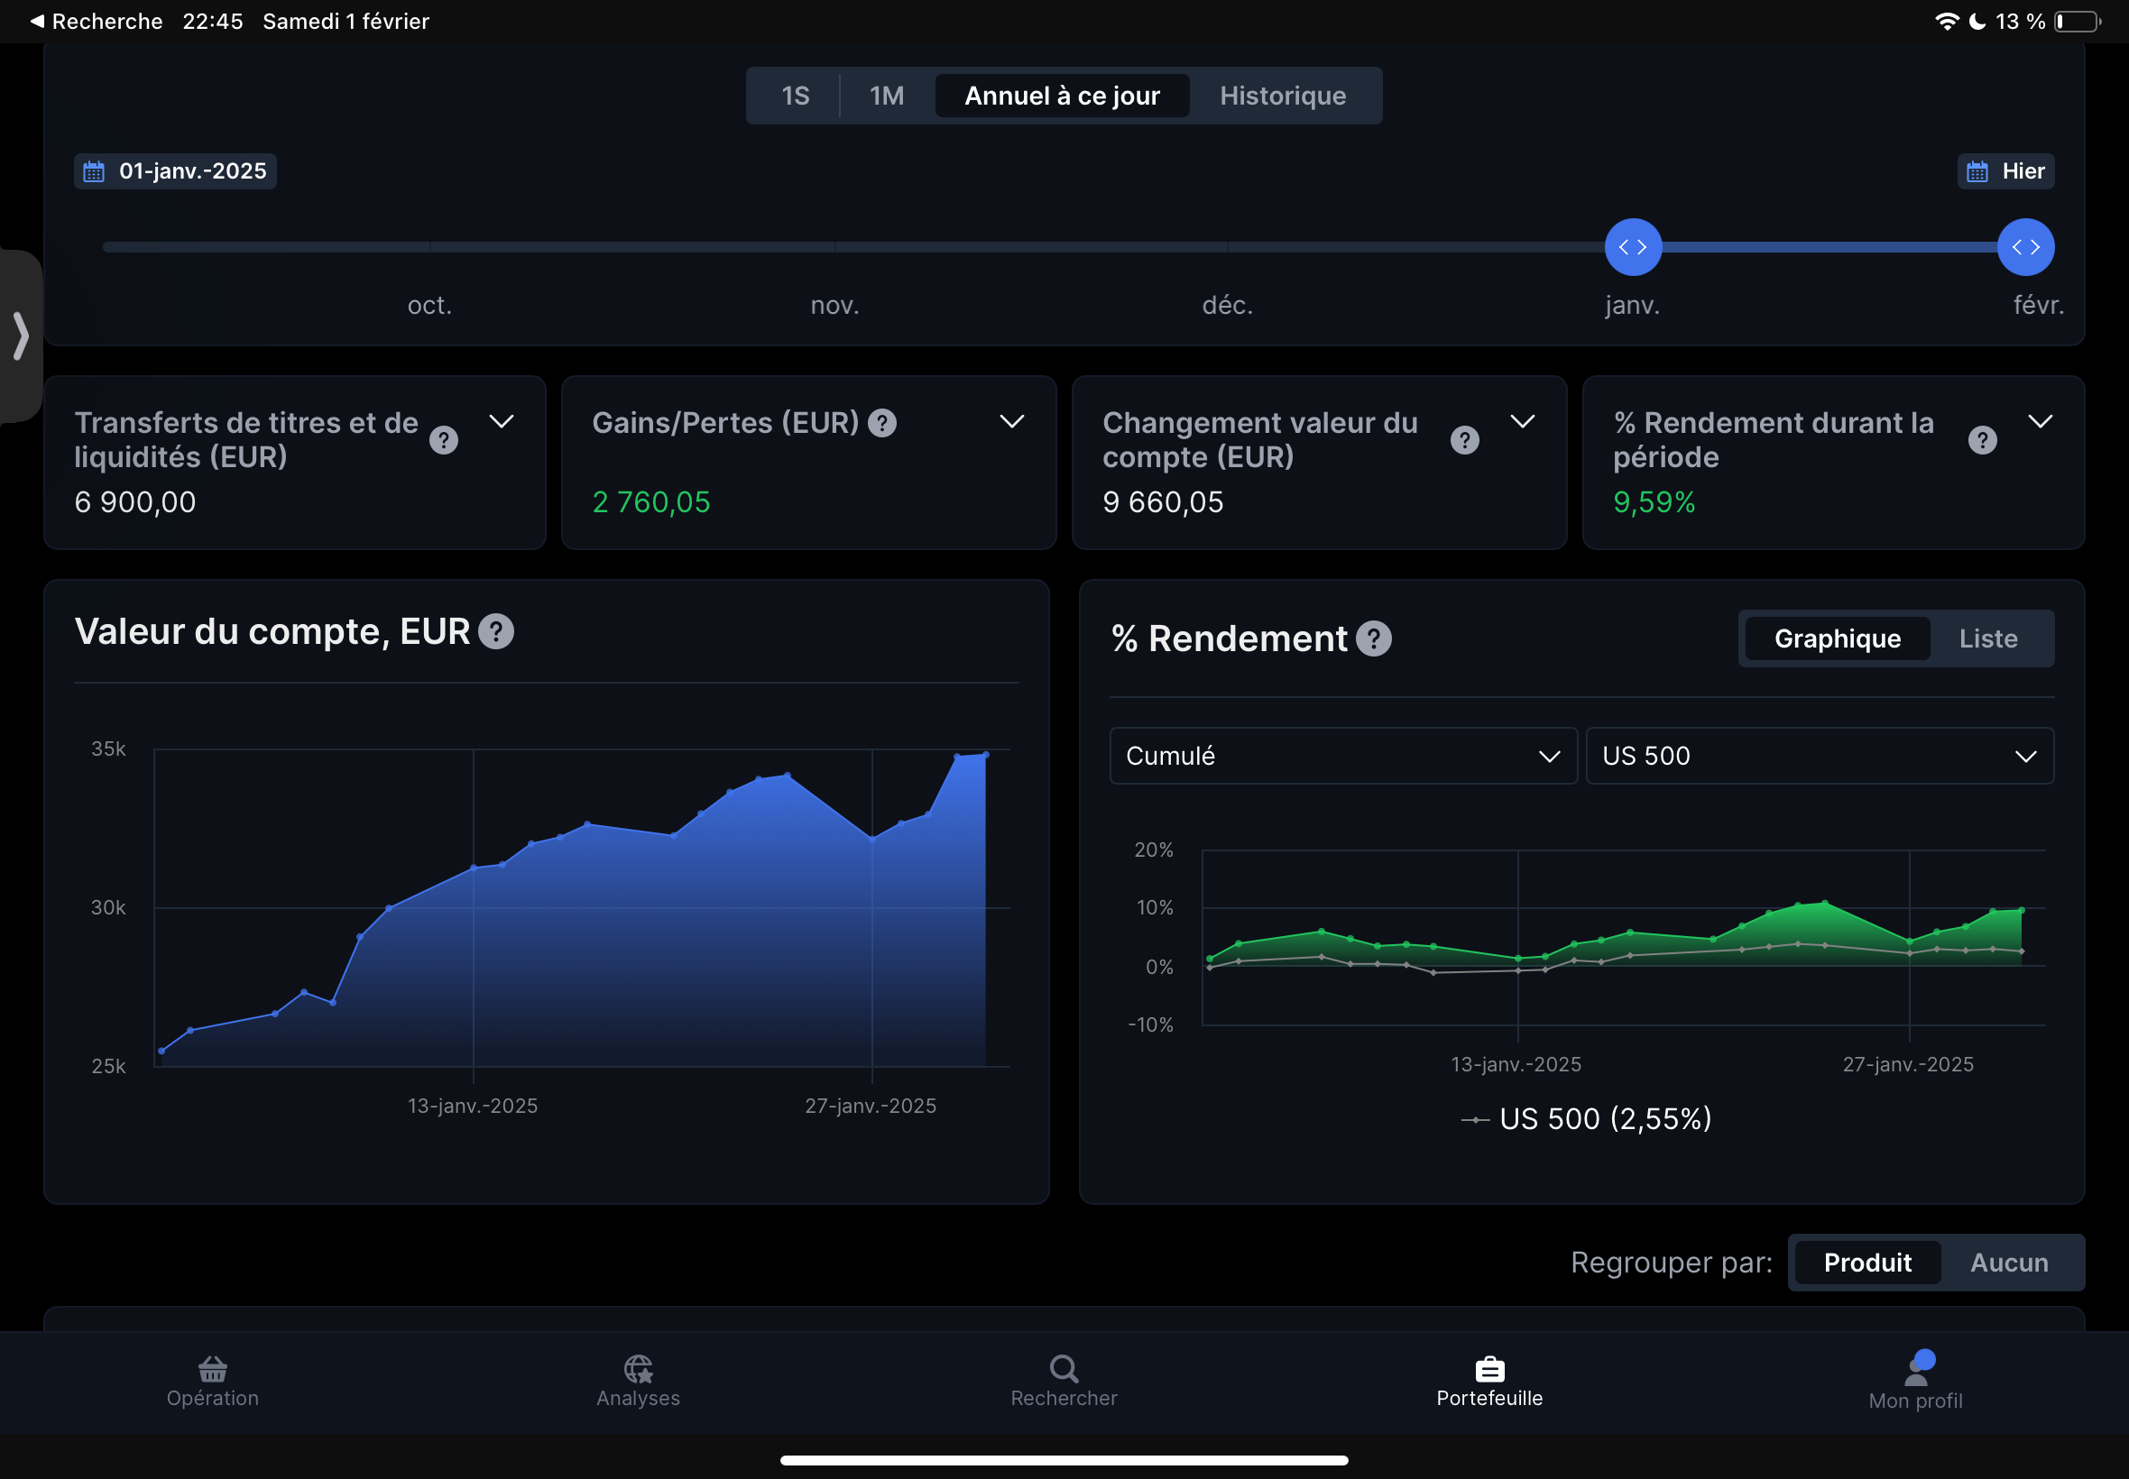
Task: Select the Historique period tab
Action: (x=1283, y=96)
